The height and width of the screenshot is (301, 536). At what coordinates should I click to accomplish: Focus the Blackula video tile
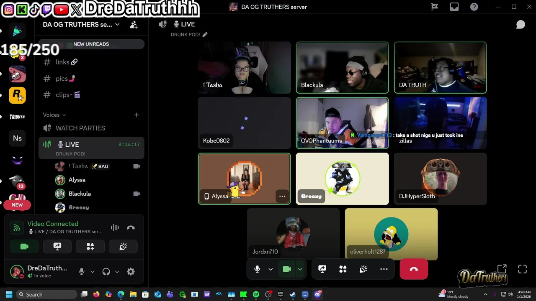pos(342,67)
